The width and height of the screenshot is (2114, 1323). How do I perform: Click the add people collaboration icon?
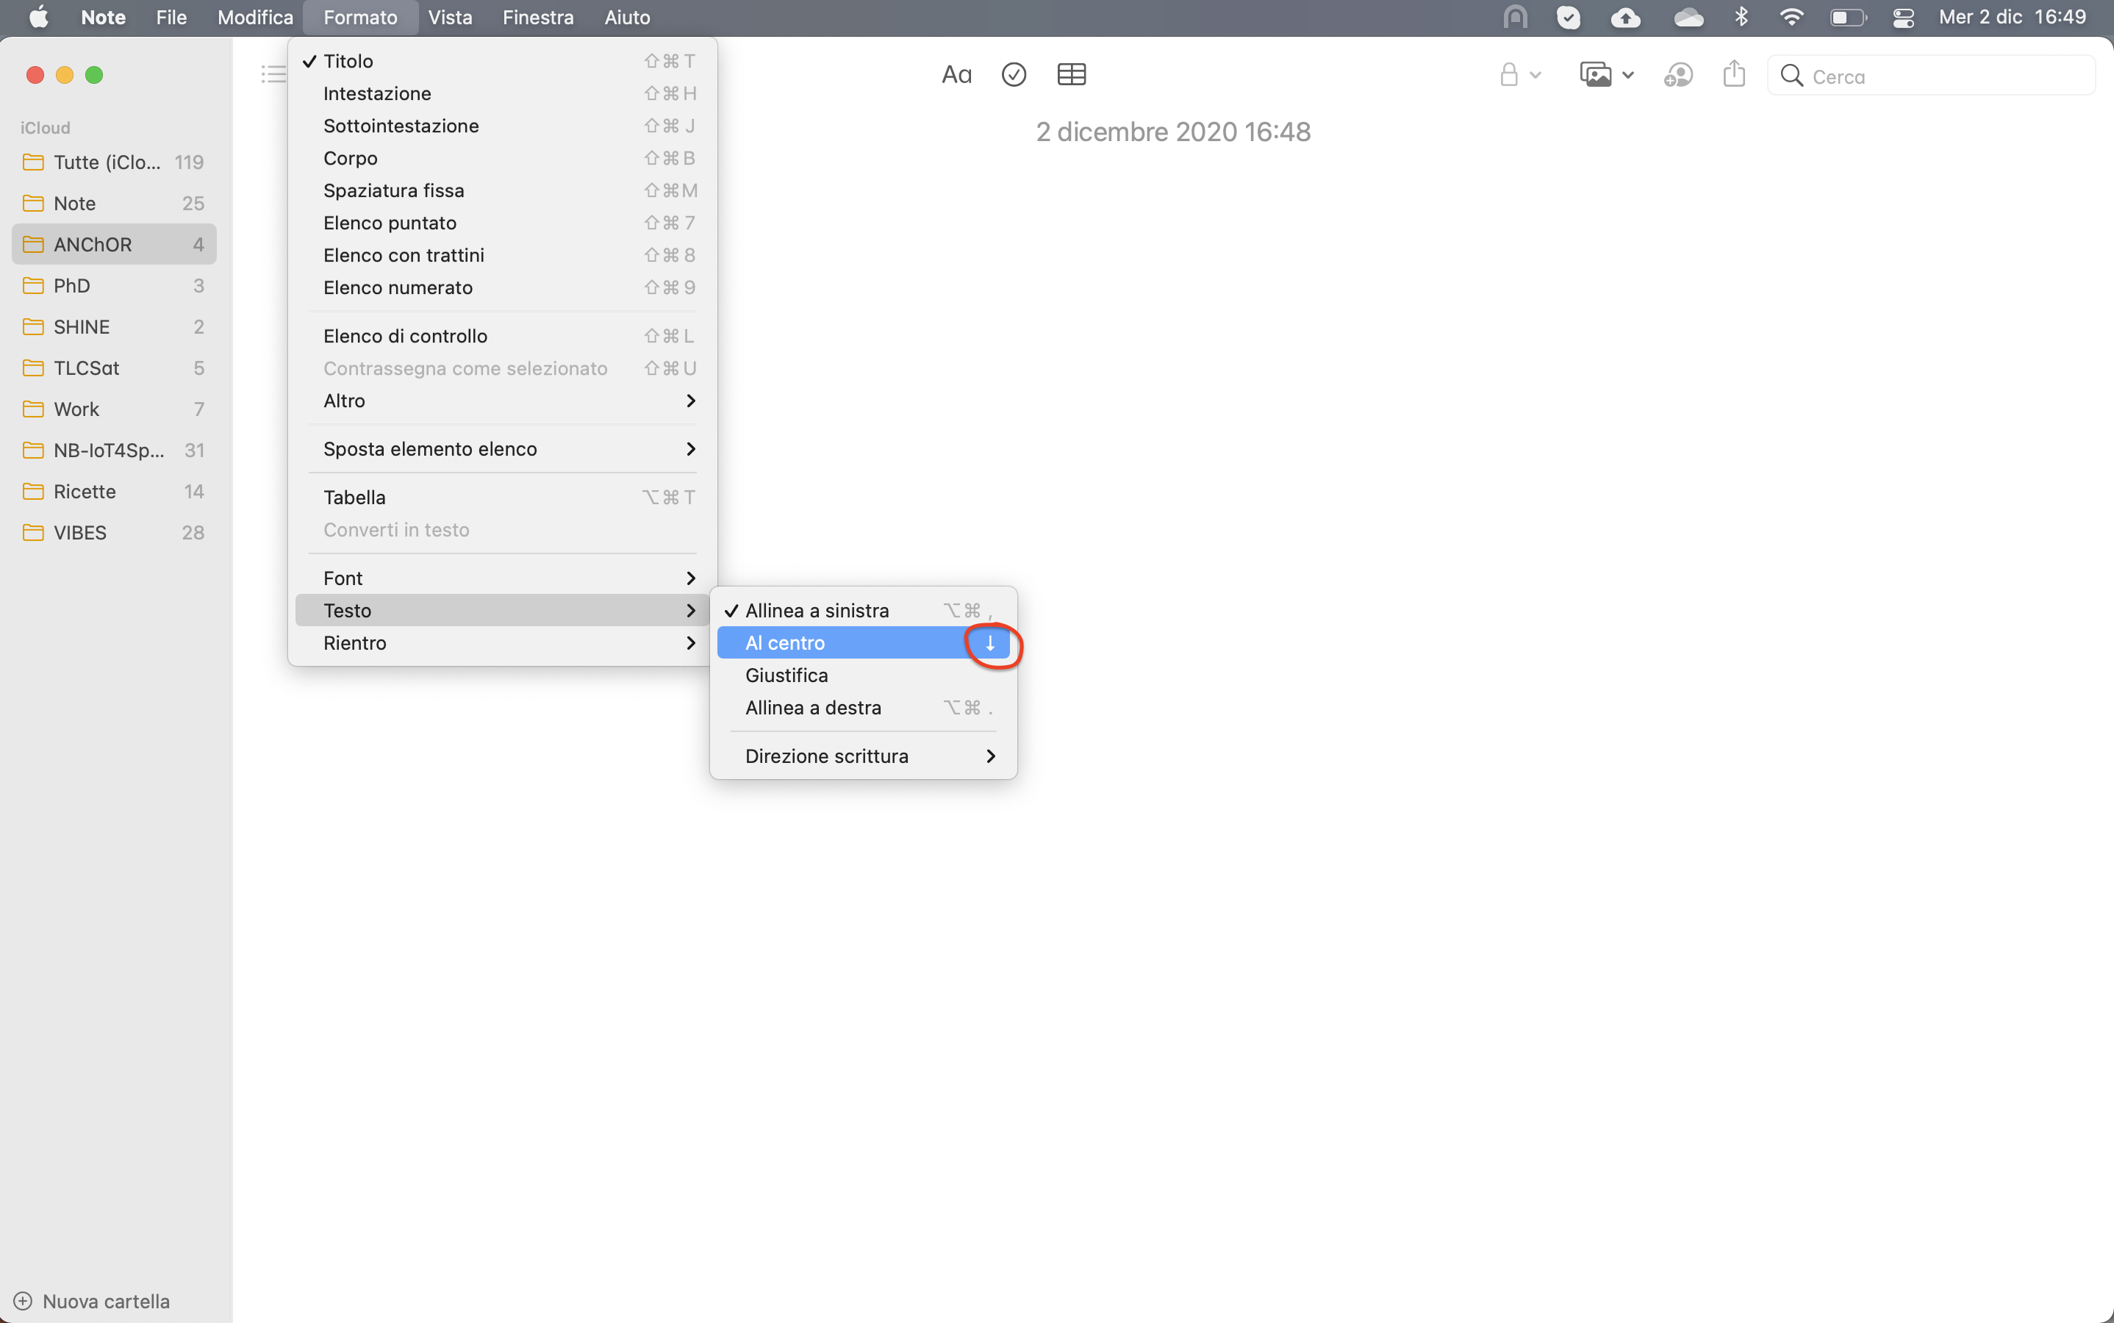pyautogui.click(x=1677, y=75)
